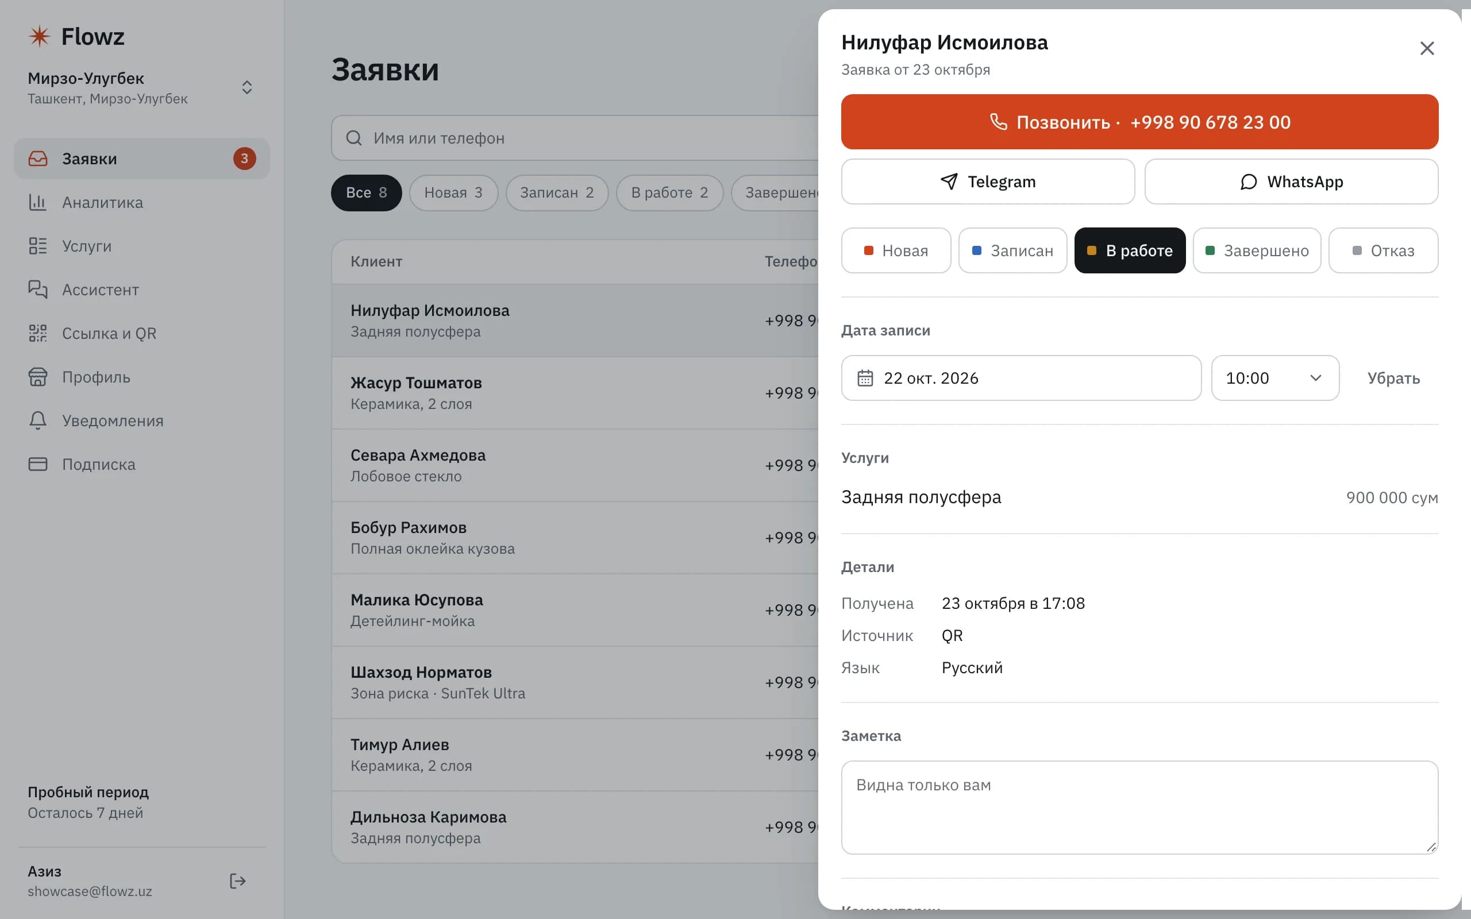Open the Заявки inbox section
1471x919 pixels.
[x=141, y=159]
